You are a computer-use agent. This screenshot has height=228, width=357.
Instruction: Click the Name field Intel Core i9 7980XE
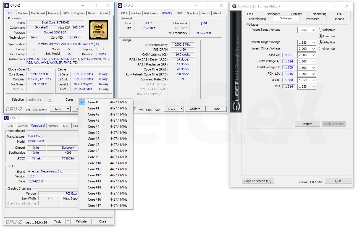coord(55,23)
